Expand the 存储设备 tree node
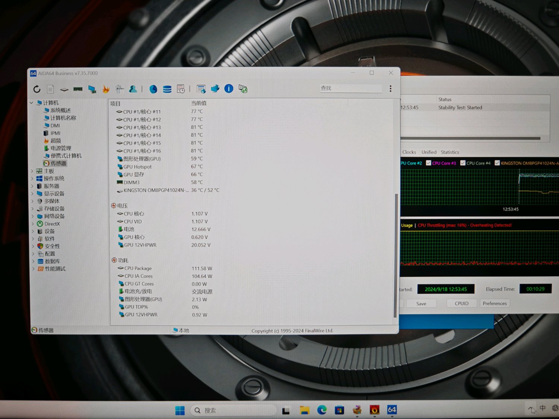 32,209
